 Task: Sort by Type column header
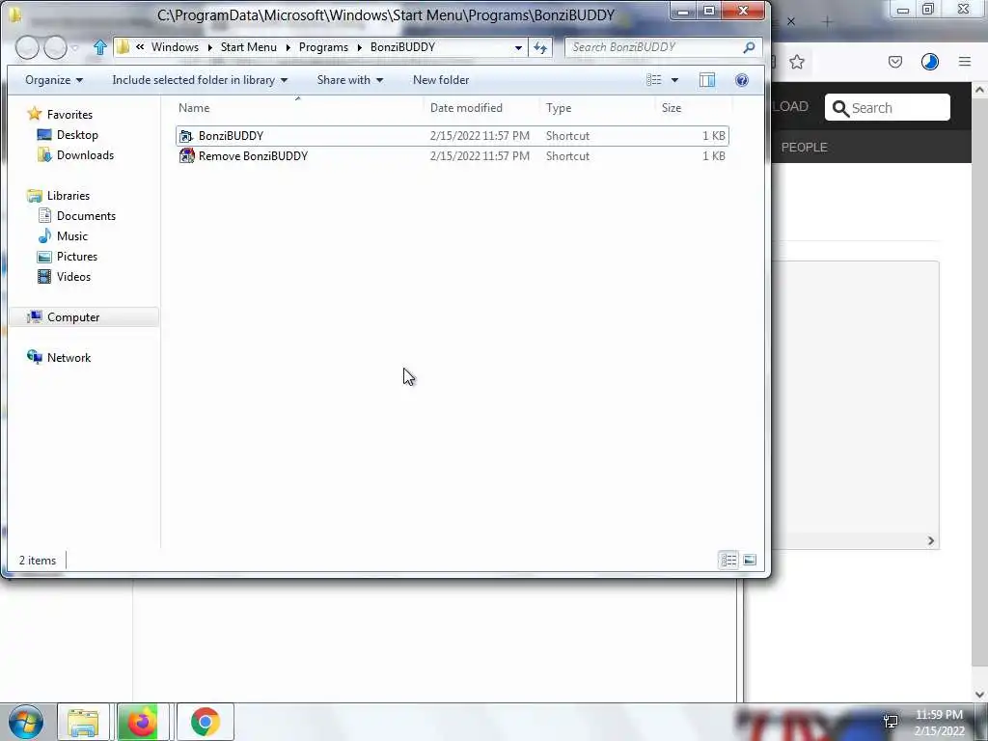(x=597, y=108)
